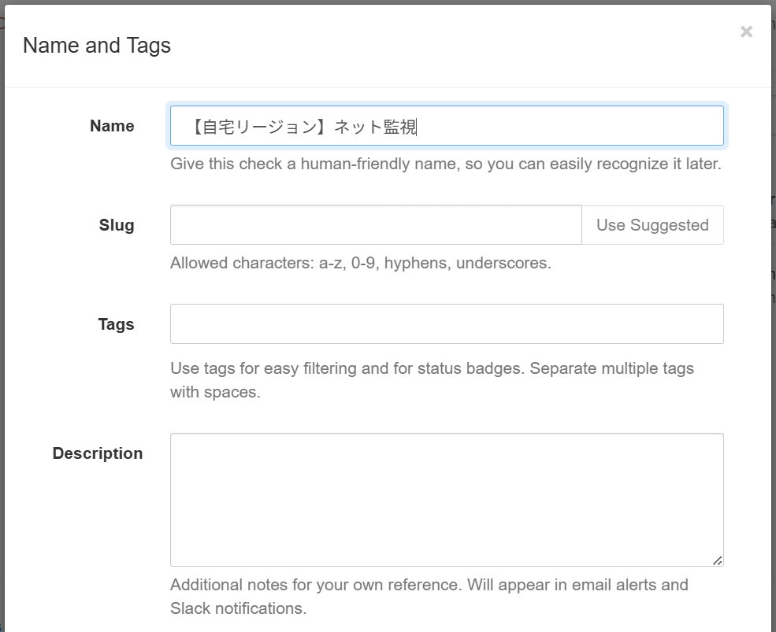Click the Slack notifications help text
Viewport: 776px width, 632px height.
pos(429,597)
